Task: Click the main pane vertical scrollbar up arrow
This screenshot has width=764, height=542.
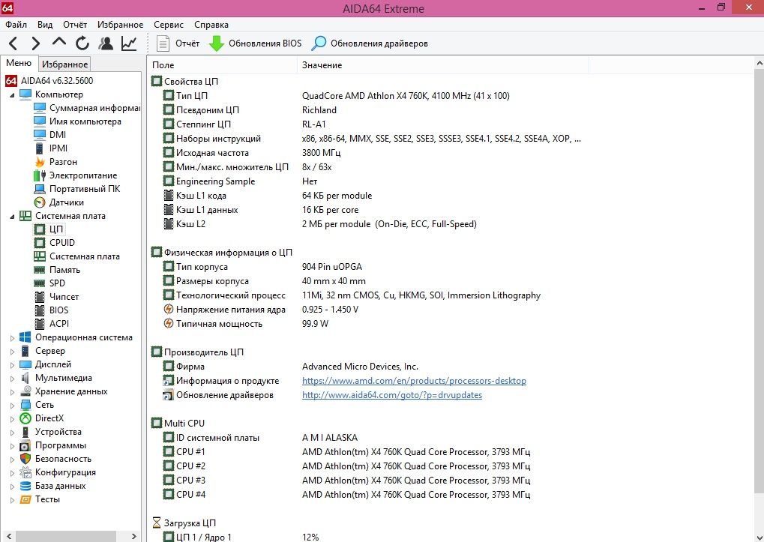Action: [760, 63]
